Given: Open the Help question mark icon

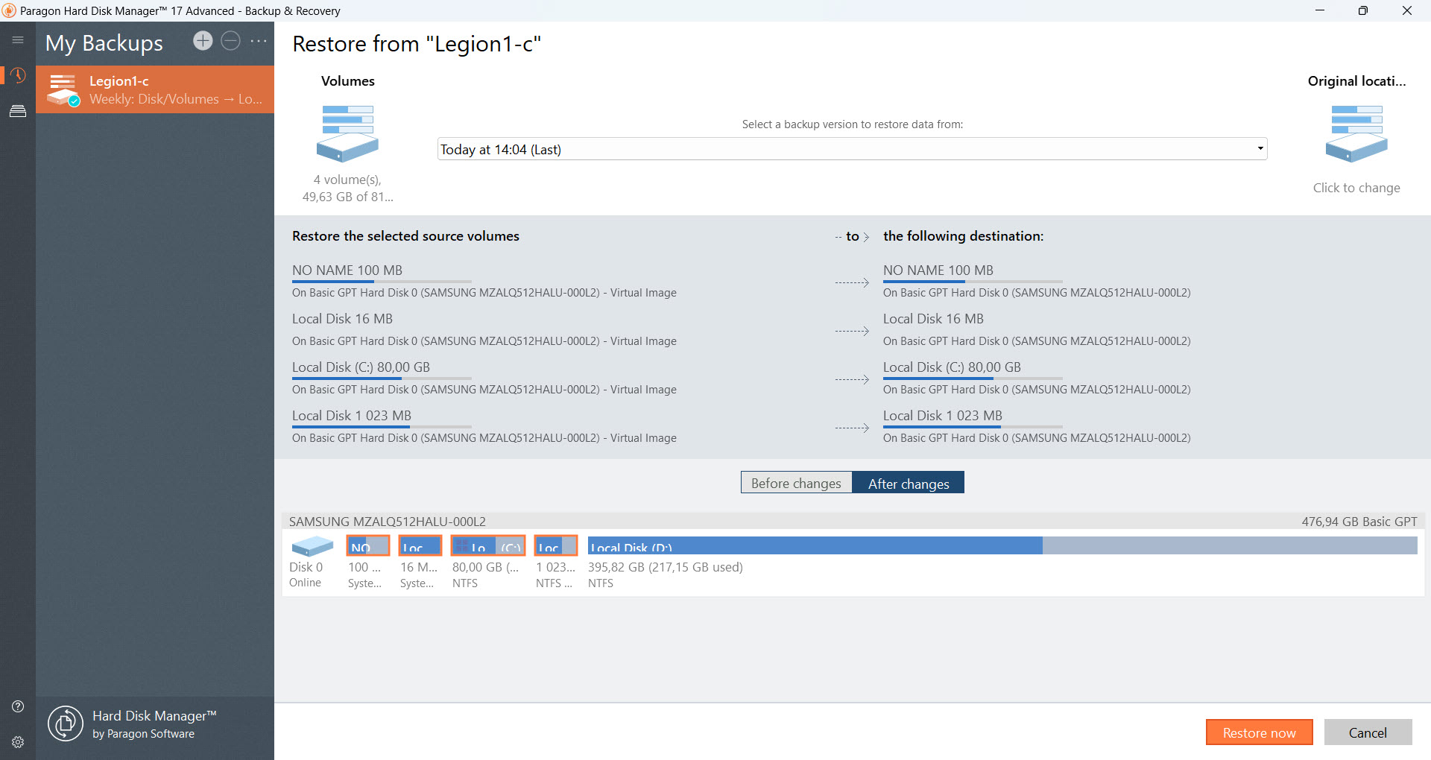Looking at the screenshot, I should click(18, 706).
